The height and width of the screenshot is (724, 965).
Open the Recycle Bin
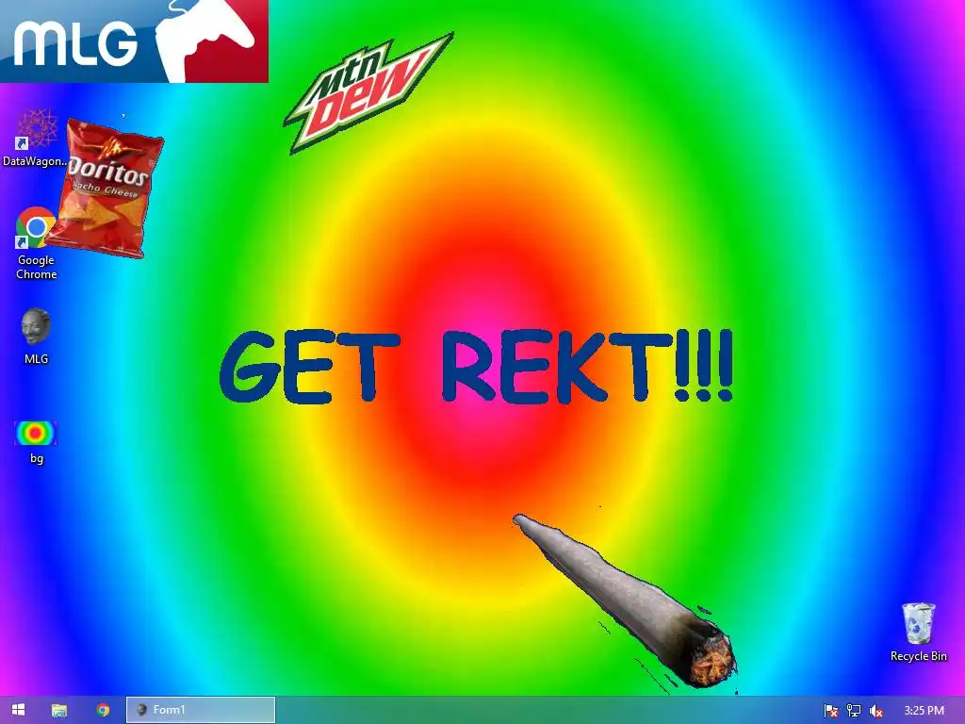point(918,632)
